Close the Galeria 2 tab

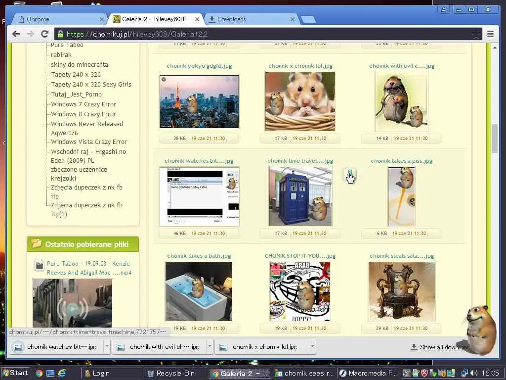click(197, 19)
